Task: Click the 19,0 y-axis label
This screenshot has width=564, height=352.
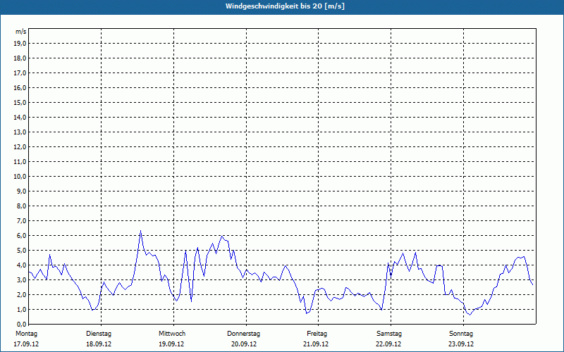Action: [19, 44]
